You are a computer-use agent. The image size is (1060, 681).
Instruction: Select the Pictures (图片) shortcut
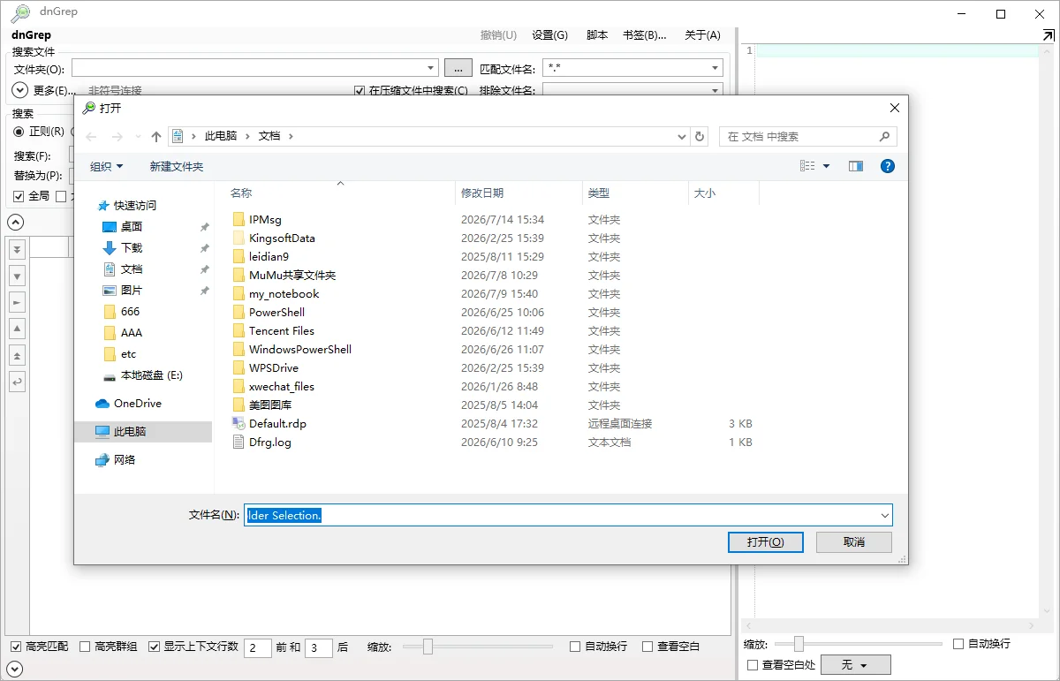132,290
